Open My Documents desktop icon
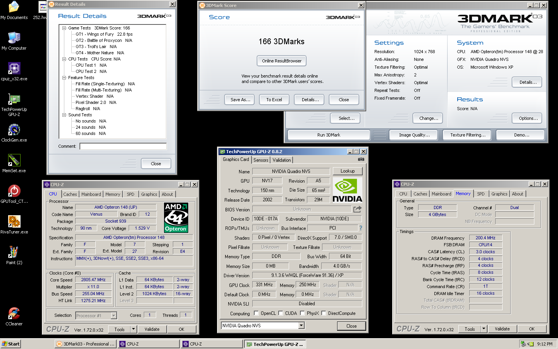558x349 pixels. point(14,10)
